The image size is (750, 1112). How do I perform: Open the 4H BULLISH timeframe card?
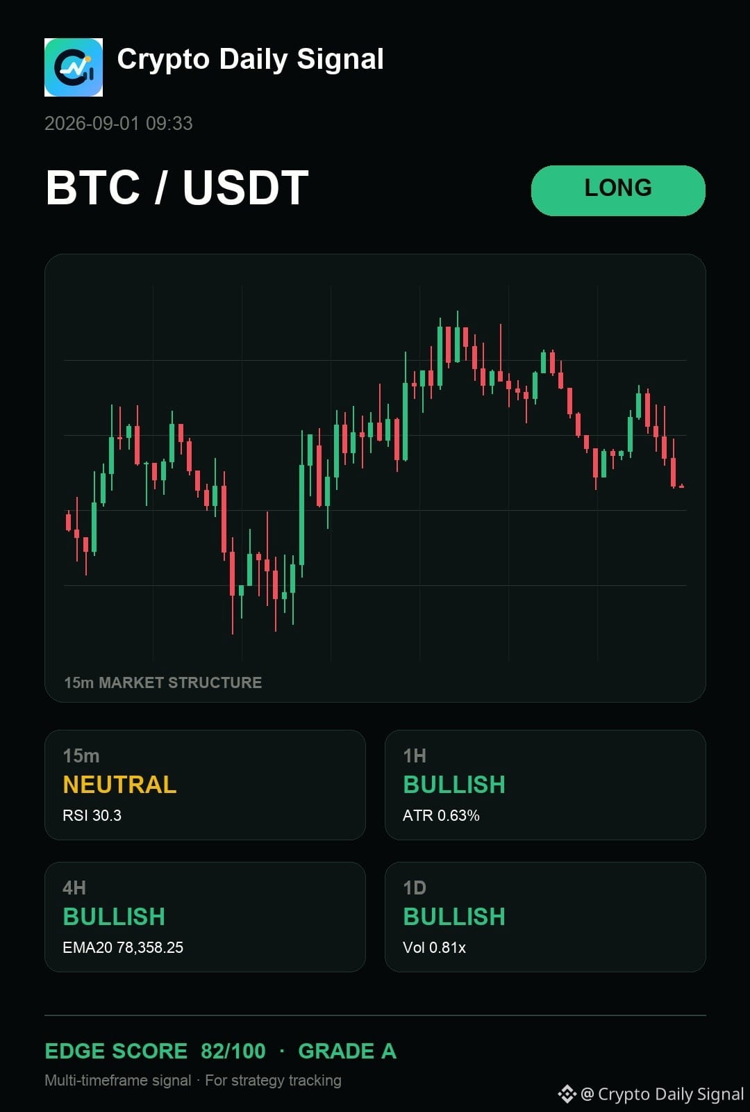(205, 917)
